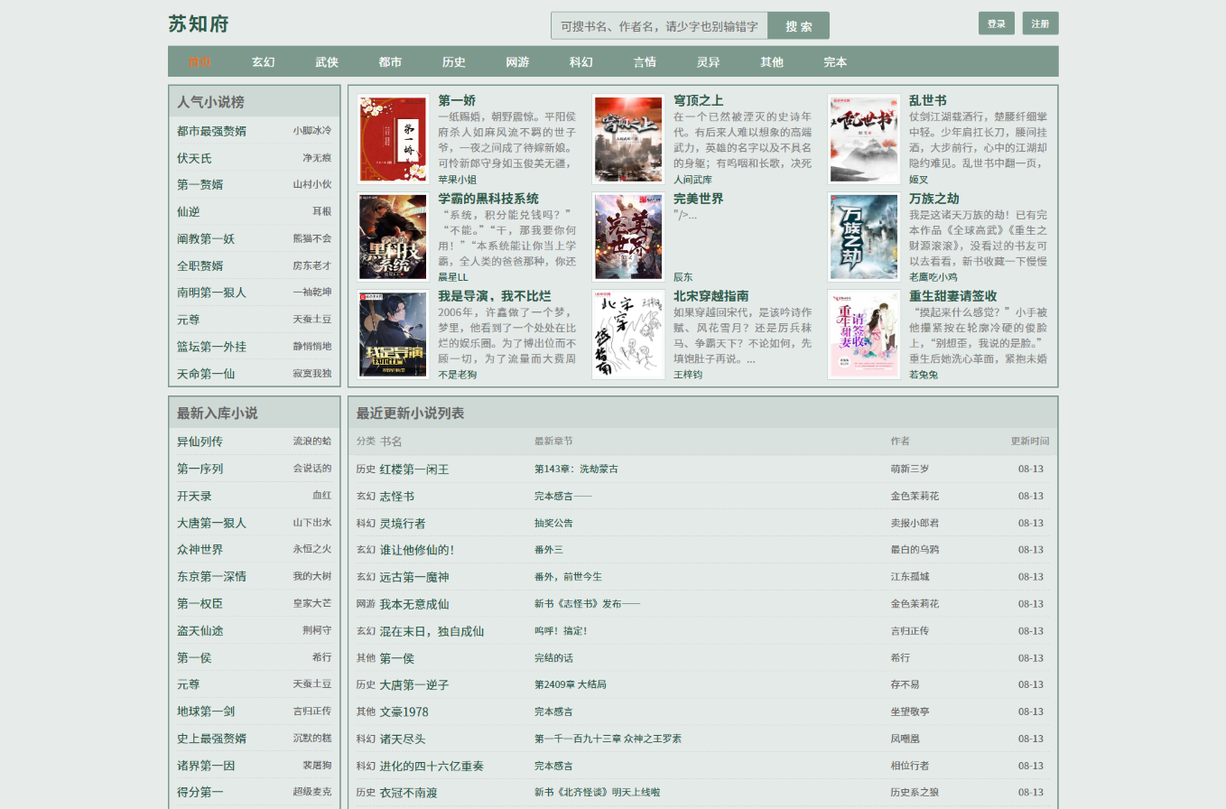
Task: Click the 北宋穿越指南 cover image
Action: point(628,335)
